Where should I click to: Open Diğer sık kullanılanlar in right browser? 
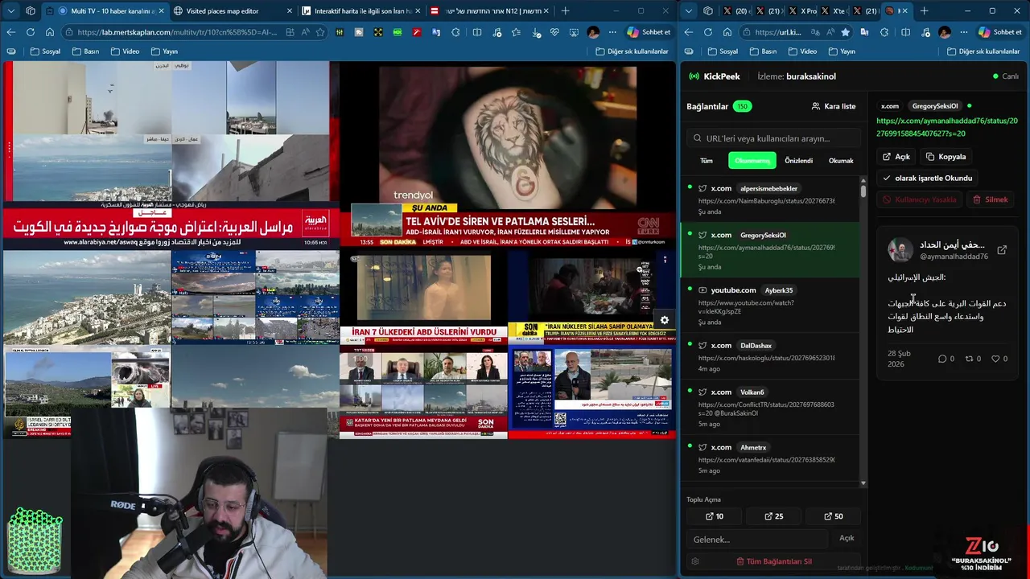tap(983, 51)
